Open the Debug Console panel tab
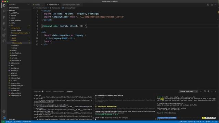219x123 pixels. (x=59, y=91)
